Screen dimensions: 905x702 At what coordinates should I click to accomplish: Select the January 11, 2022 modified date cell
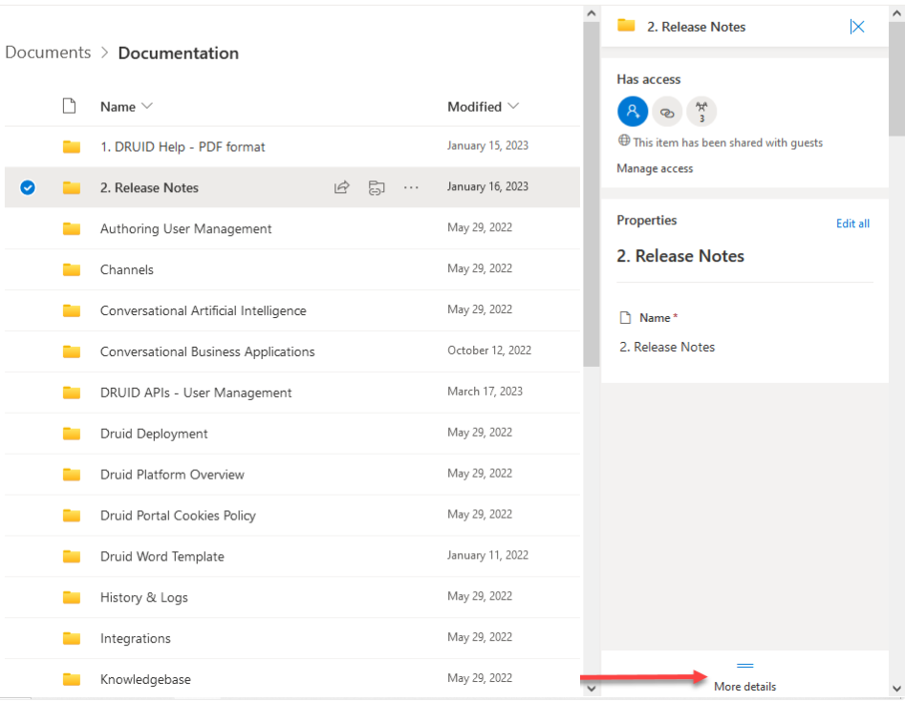pyautogui.click(x=487, y=556)
